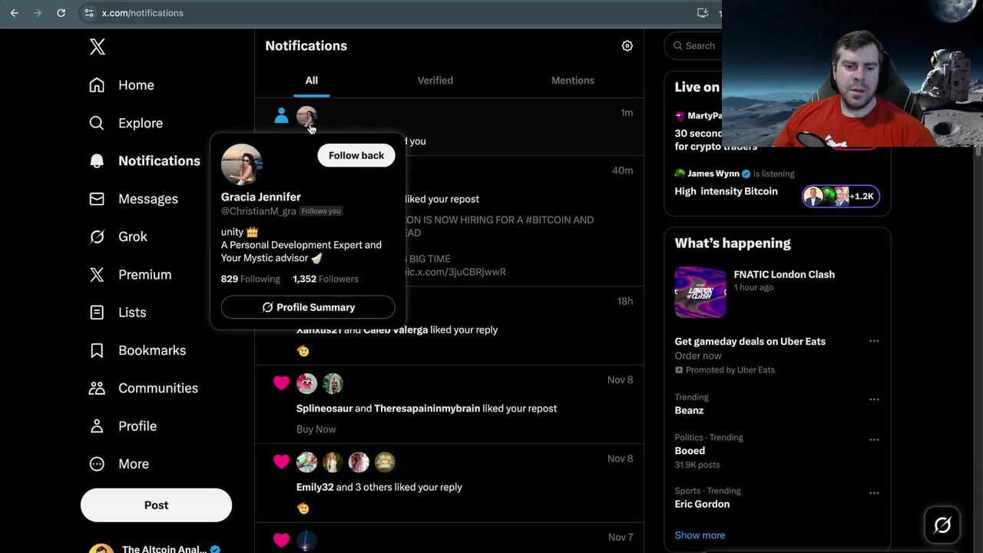
Task: Click the Explore magnifier icon
Action: tap(97, 123)
